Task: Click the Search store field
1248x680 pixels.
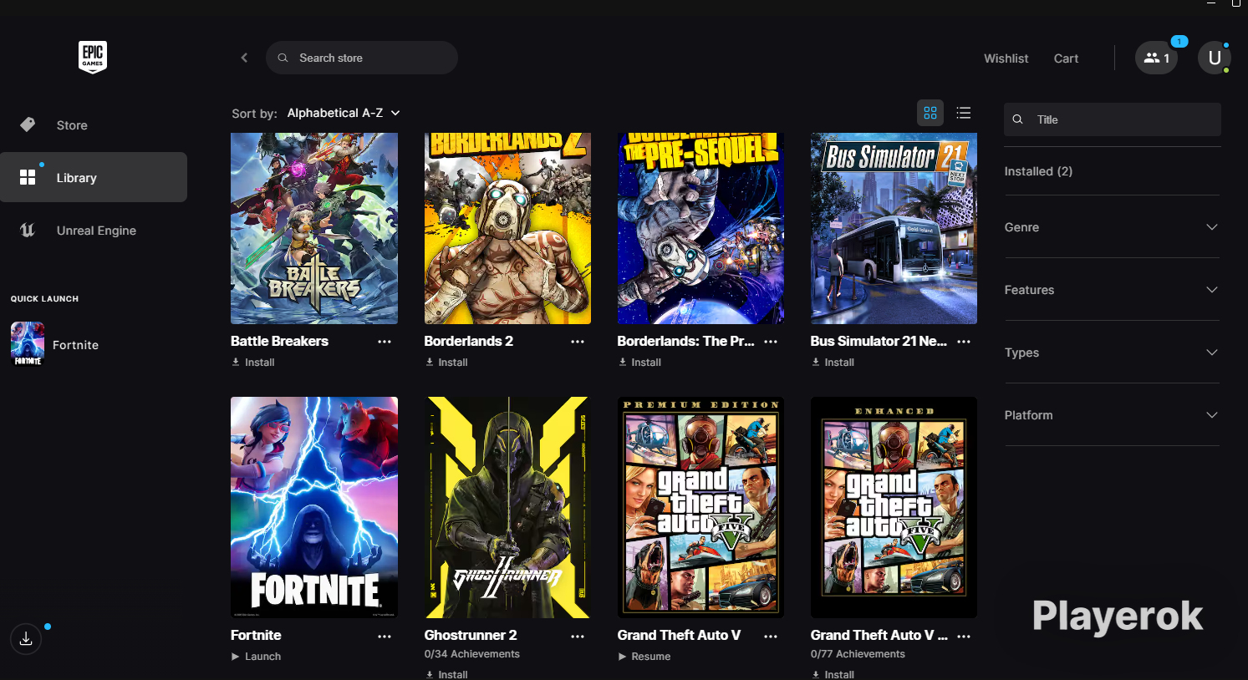Action: (x=362, y=58)
